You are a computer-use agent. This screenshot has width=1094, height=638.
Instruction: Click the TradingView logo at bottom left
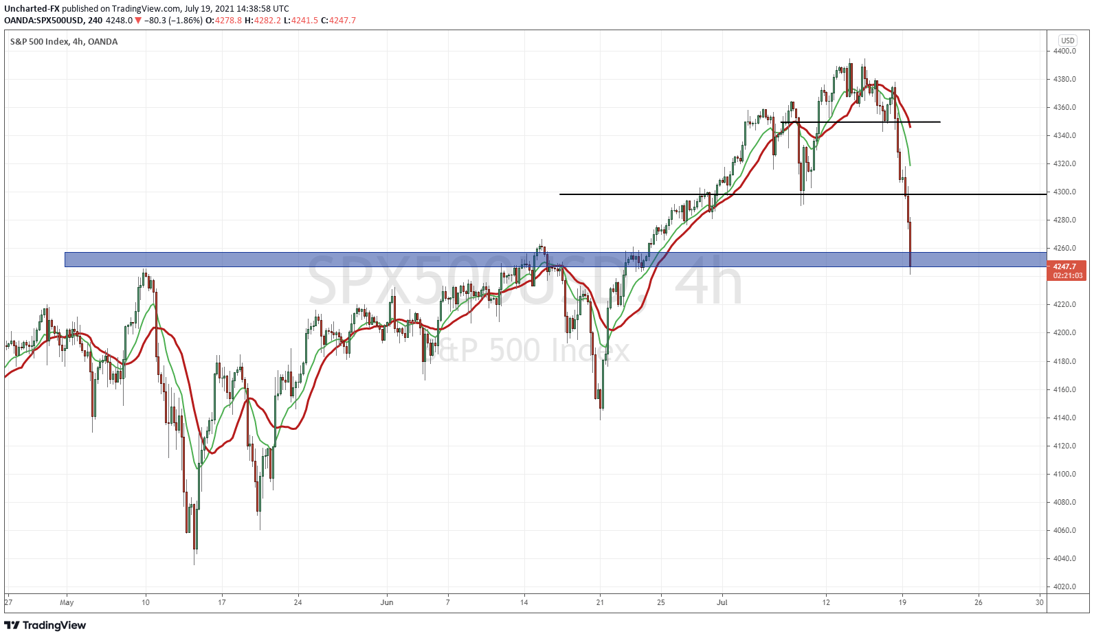(45, 625)
